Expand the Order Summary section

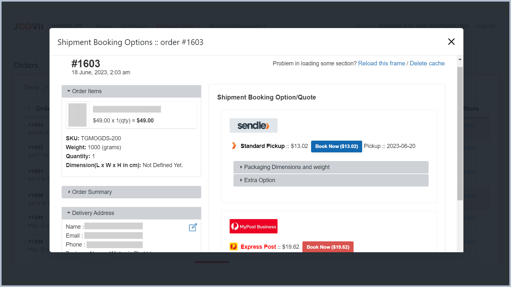[x=92, y=192]
